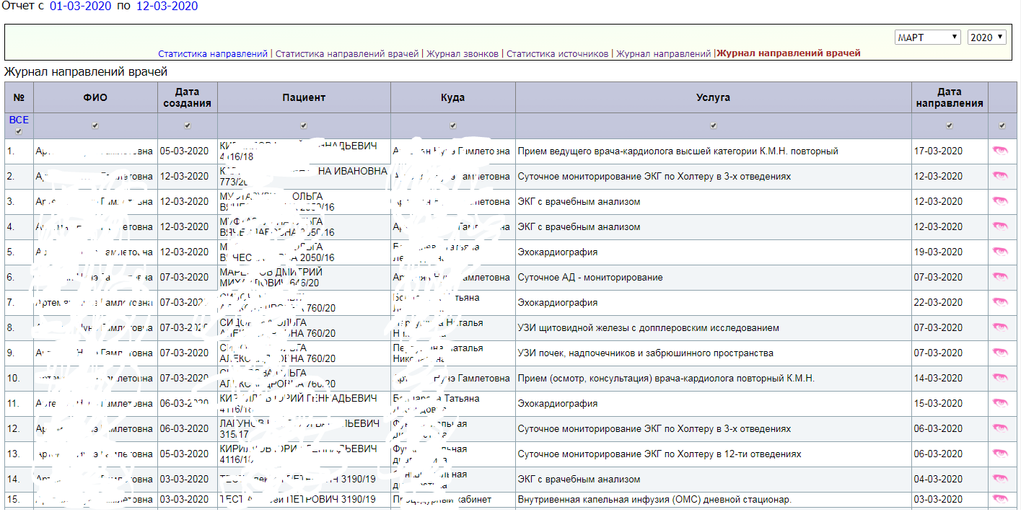Click pink icon in row 13
The height and width of the screenshot is (512, 1021).
click(999, 454)
